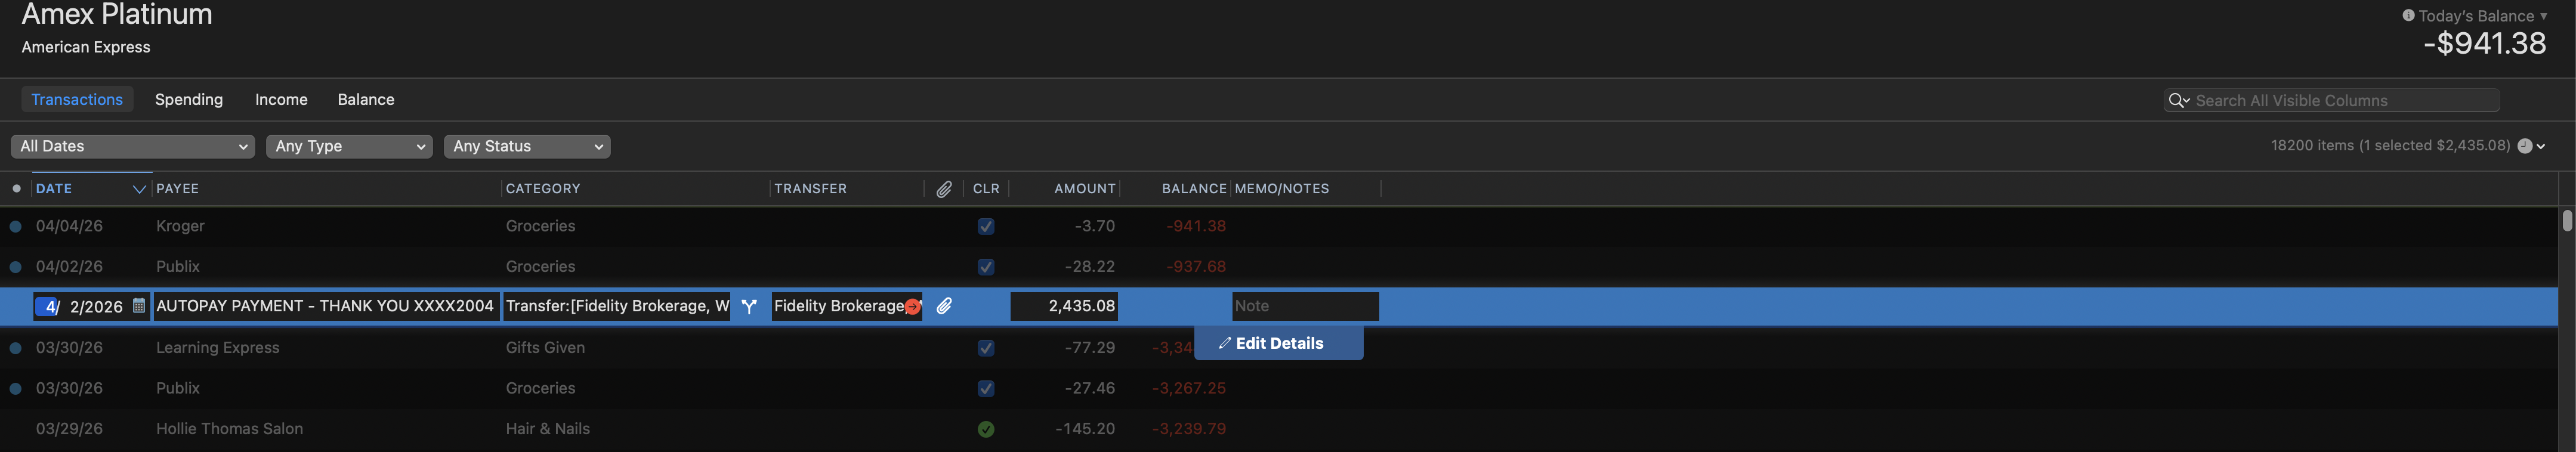Open the Any Type filter dropdown
Screen dimensions: 2576x452
[349, 146]
